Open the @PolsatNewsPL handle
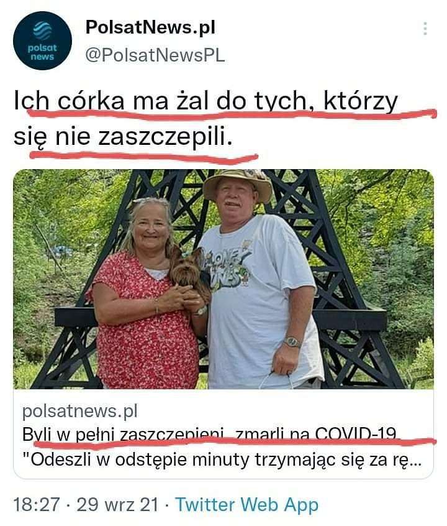 click(x=155, y=55)
